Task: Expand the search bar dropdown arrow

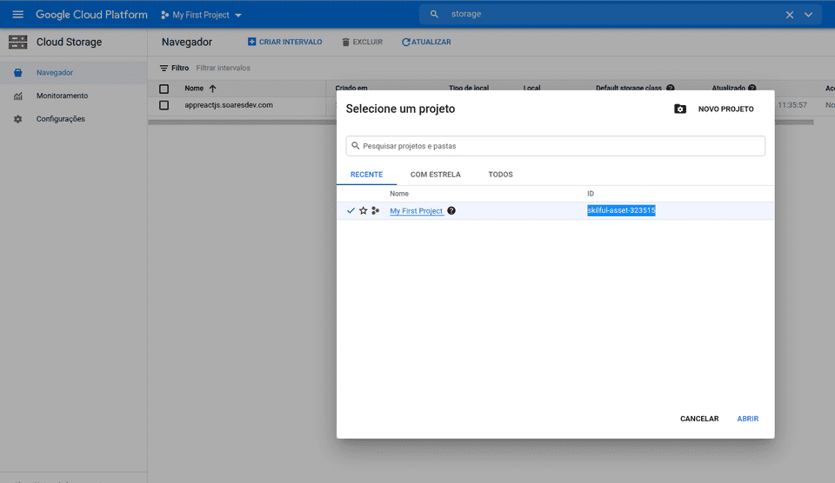Action: 809,15
